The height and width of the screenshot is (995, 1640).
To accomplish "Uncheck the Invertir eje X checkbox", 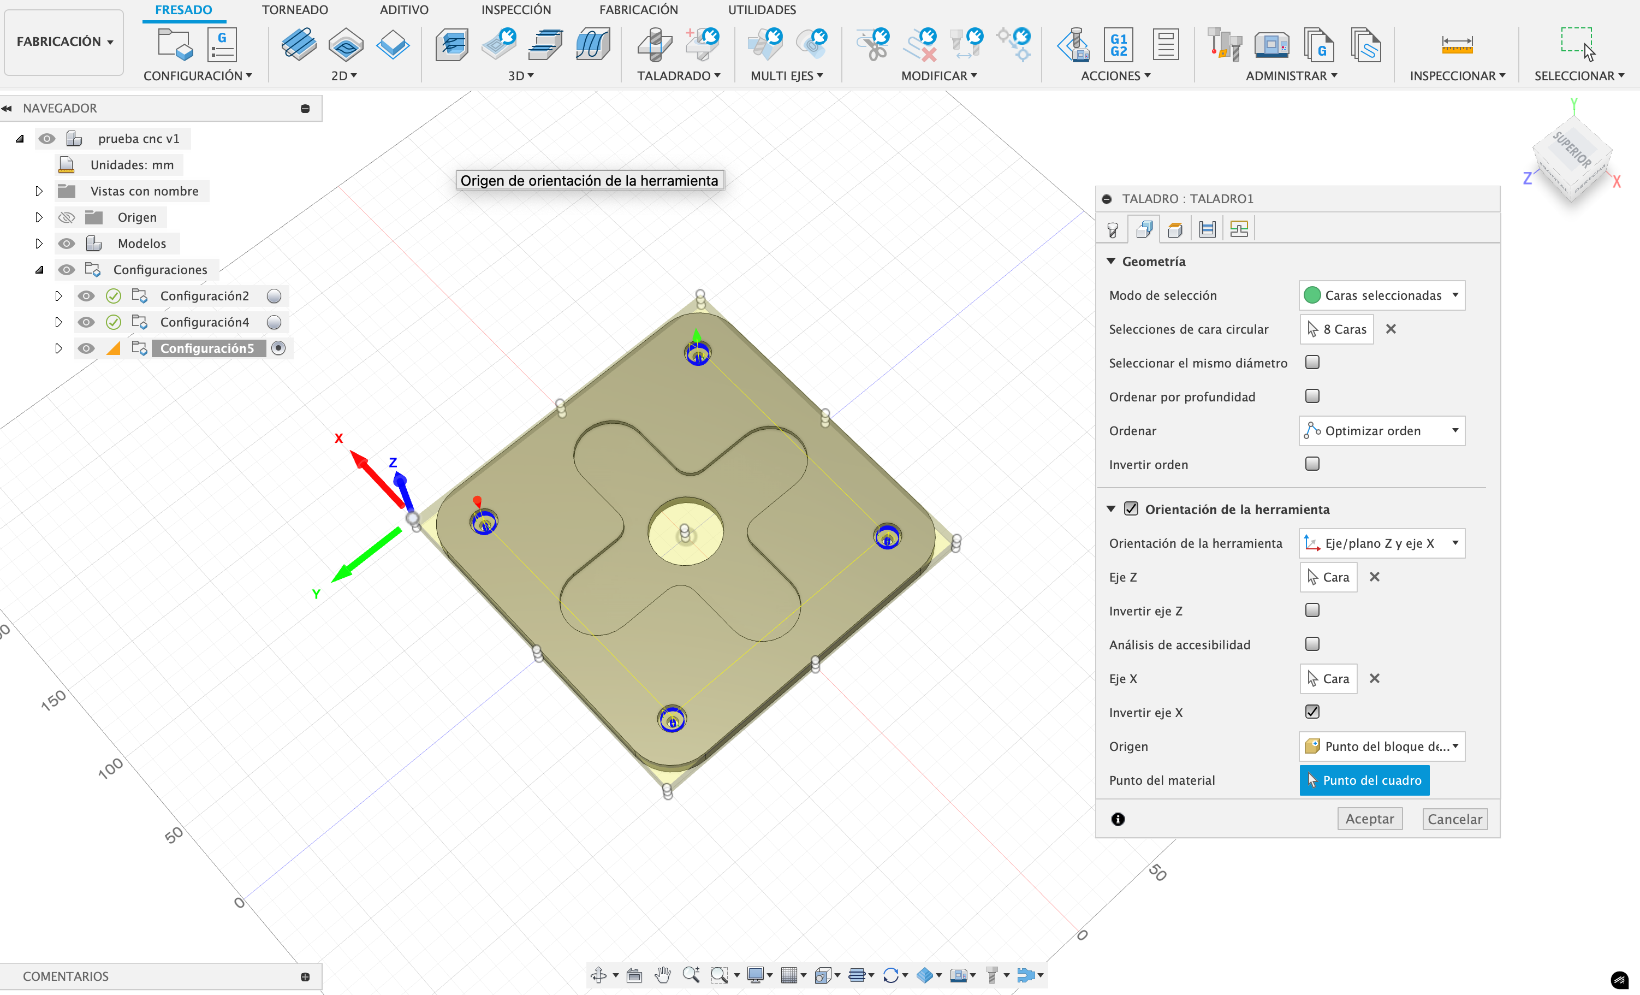I will [x=1312, y=712].
